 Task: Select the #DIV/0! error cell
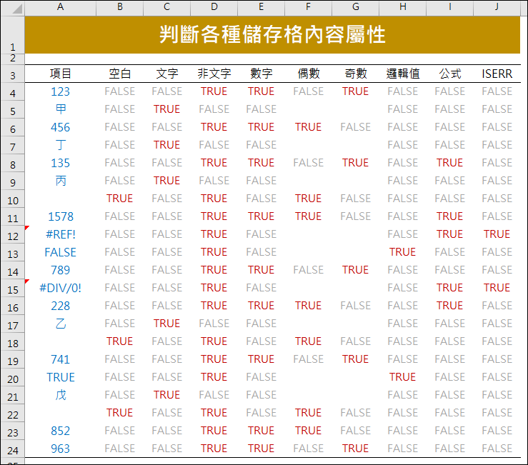[x=60, y=288]
